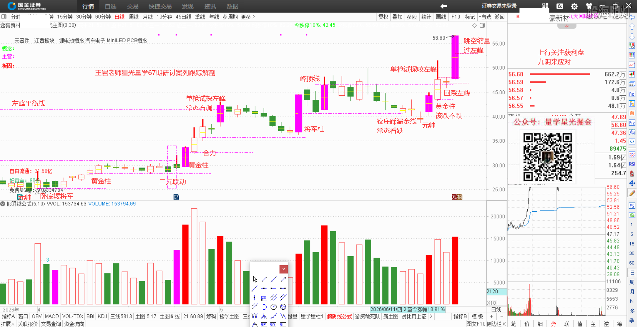Switch to the 周线 period tab
This screenshot has width=637, height=327.
coord(134,17)
